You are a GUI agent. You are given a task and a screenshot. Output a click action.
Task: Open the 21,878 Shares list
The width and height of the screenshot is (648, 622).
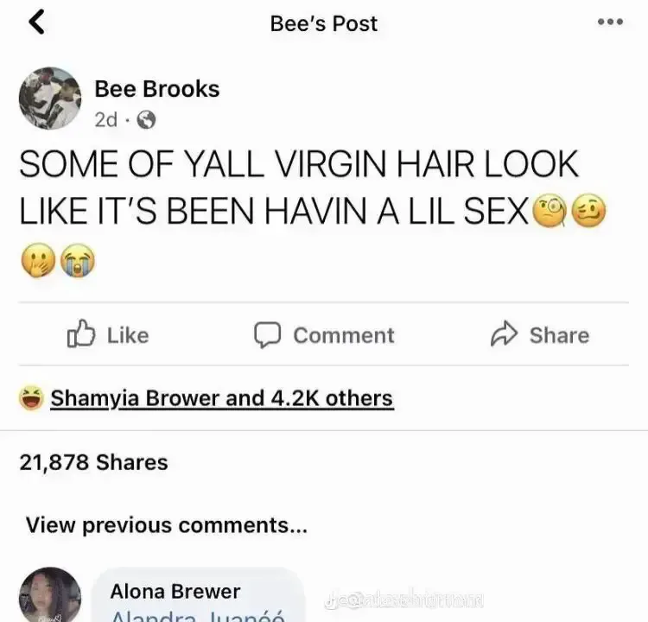pyautogui.click(x=94, y=462)
